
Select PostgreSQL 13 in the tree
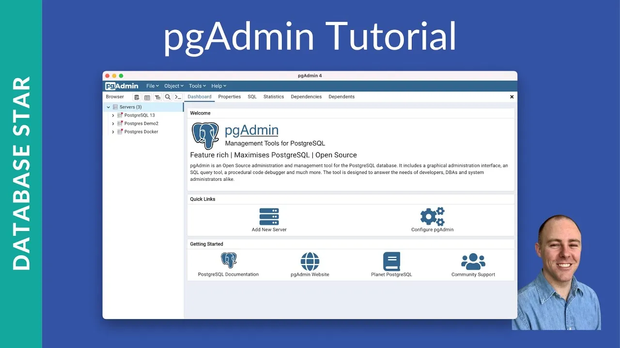[x=139, y=116]
